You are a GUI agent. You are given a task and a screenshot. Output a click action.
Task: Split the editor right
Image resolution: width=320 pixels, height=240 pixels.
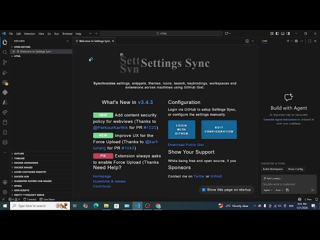coord(247,41)
